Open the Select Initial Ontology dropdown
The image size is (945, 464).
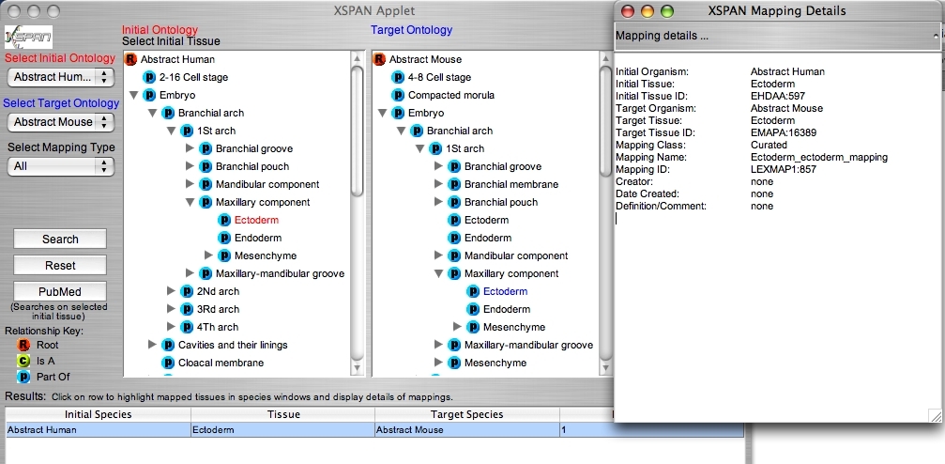[x=60, y=77]
